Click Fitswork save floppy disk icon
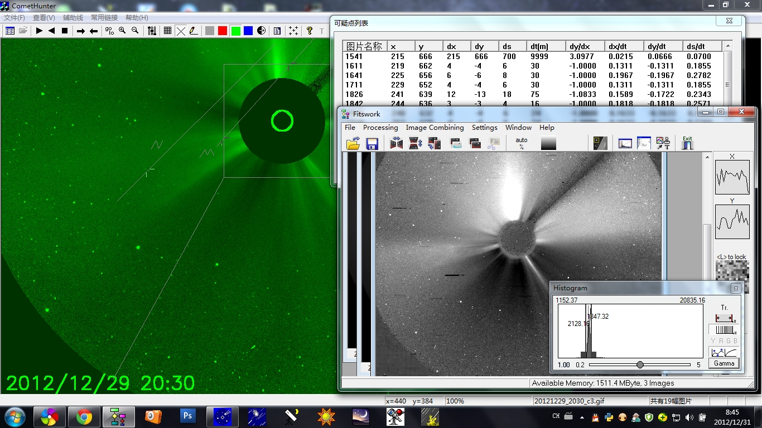Screen dimensions: 762x428 point(372,144)
